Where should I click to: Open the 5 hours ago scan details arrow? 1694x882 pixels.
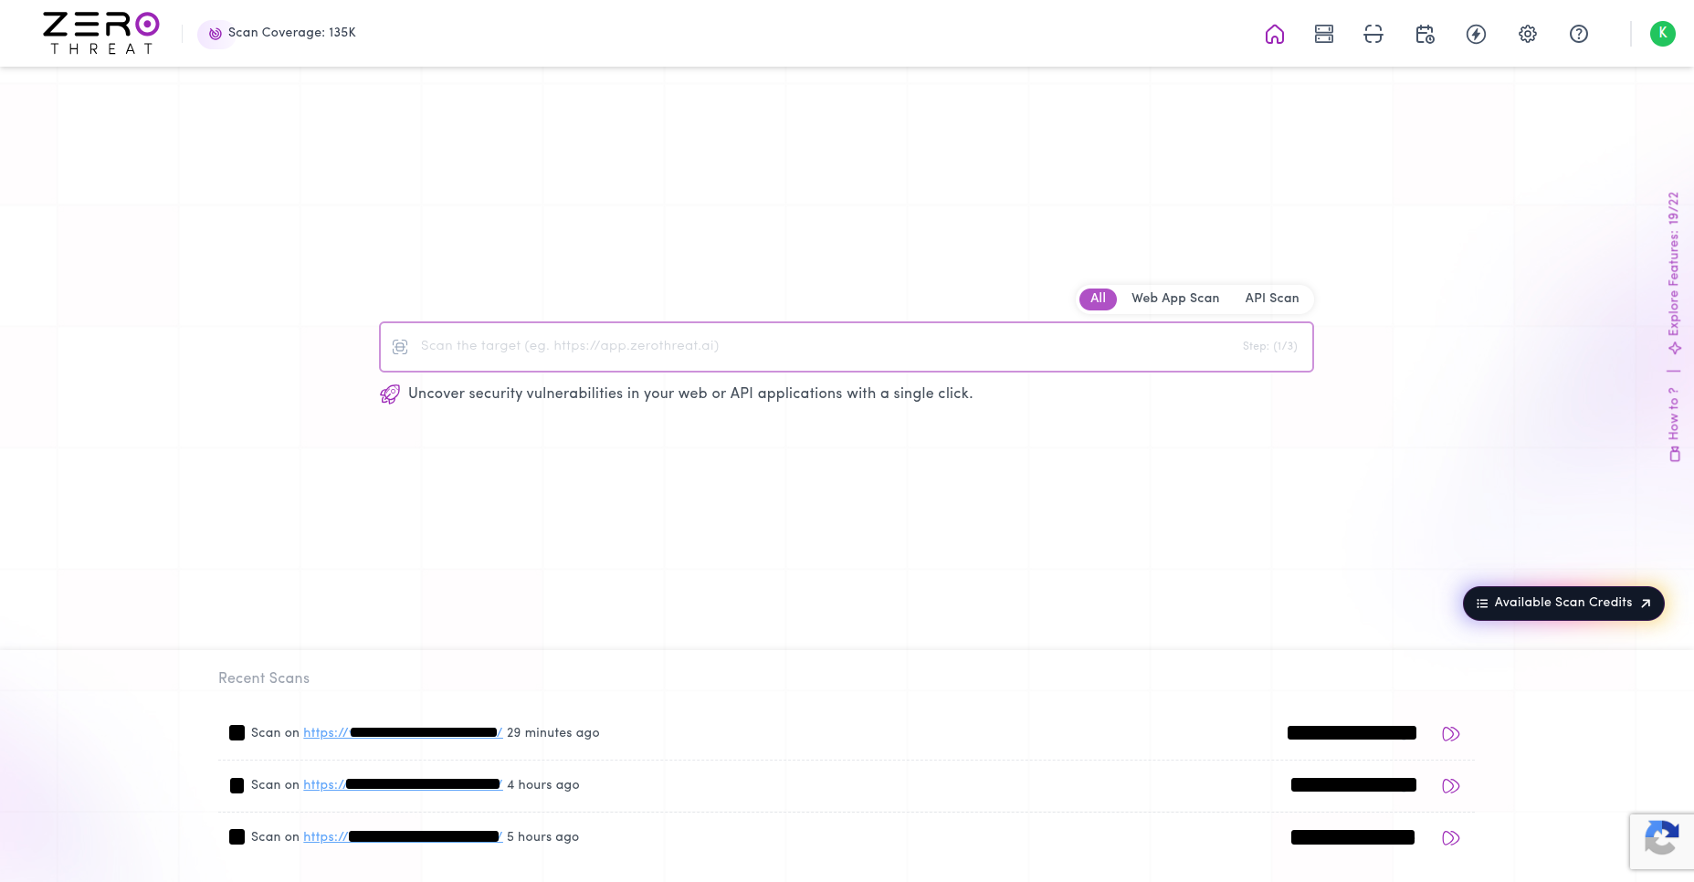[1450, 838]
